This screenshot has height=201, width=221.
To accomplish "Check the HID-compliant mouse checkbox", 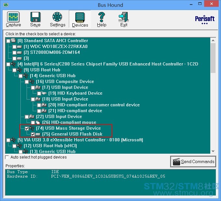I will (x=33, y=123).
